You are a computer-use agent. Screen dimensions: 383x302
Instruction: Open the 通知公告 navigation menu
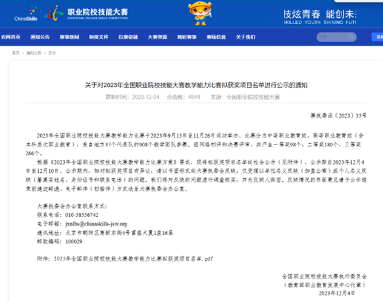[40, 37]
